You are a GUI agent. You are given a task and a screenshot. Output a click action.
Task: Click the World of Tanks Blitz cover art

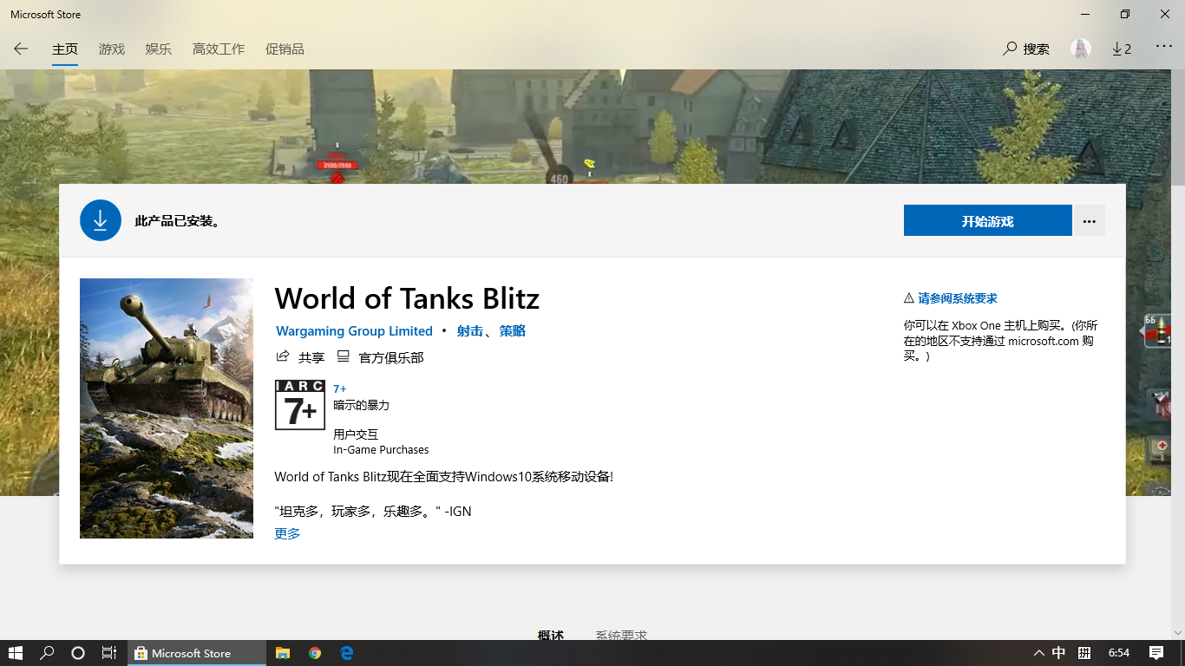click(x=167, y=408)
